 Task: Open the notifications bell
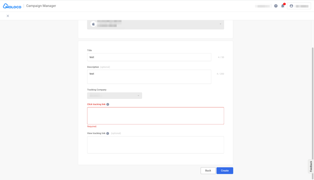pos(283,6)
